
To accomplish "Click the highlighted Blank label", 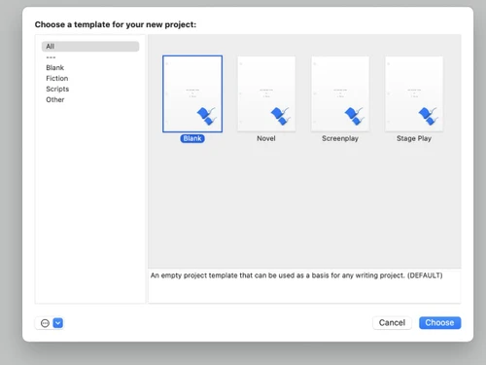I will click(x=192, y=138).
